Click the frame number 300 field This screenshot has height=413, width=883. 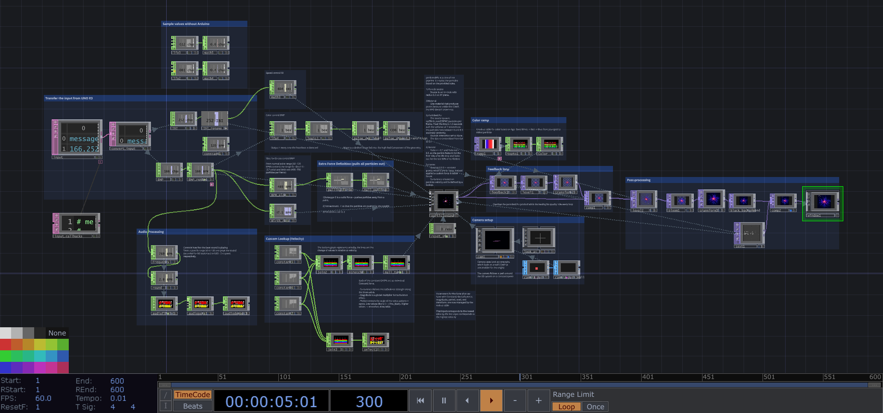pyautogui.click(x=369, y=401)
